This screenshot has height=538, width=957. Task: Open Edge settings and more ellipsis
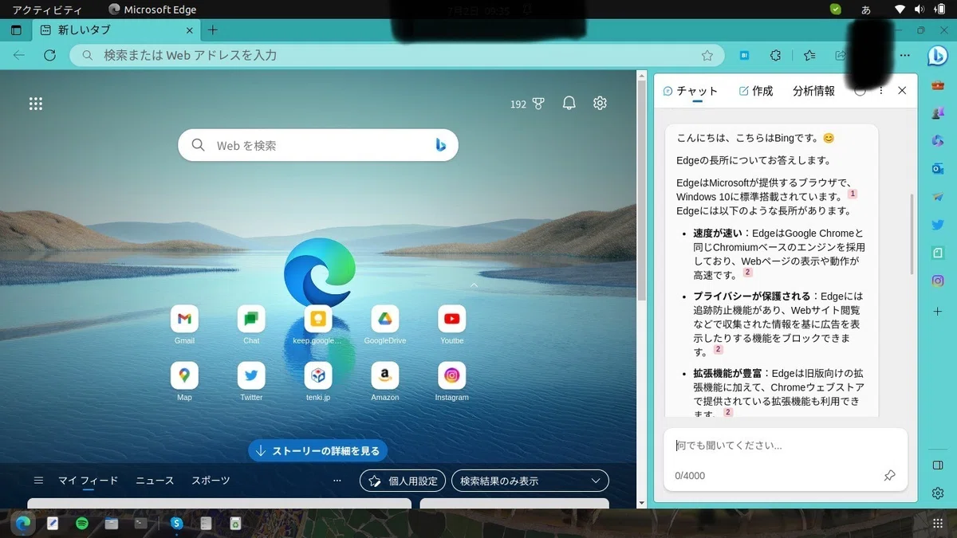pos(904,56)
